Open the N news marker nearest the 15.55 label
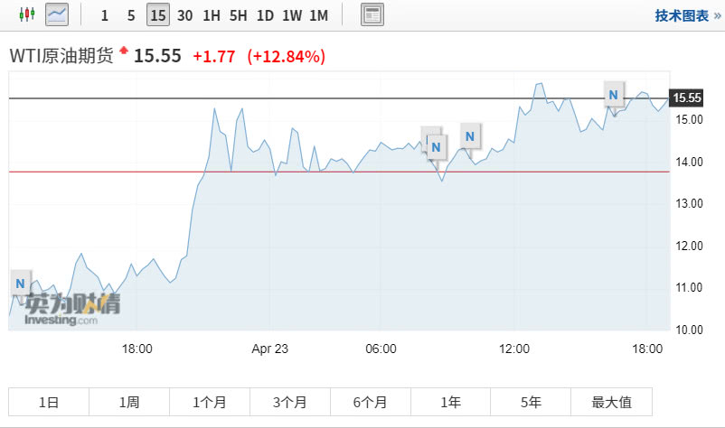The width and height of the screenshot is (725, 428). point(614,93)
